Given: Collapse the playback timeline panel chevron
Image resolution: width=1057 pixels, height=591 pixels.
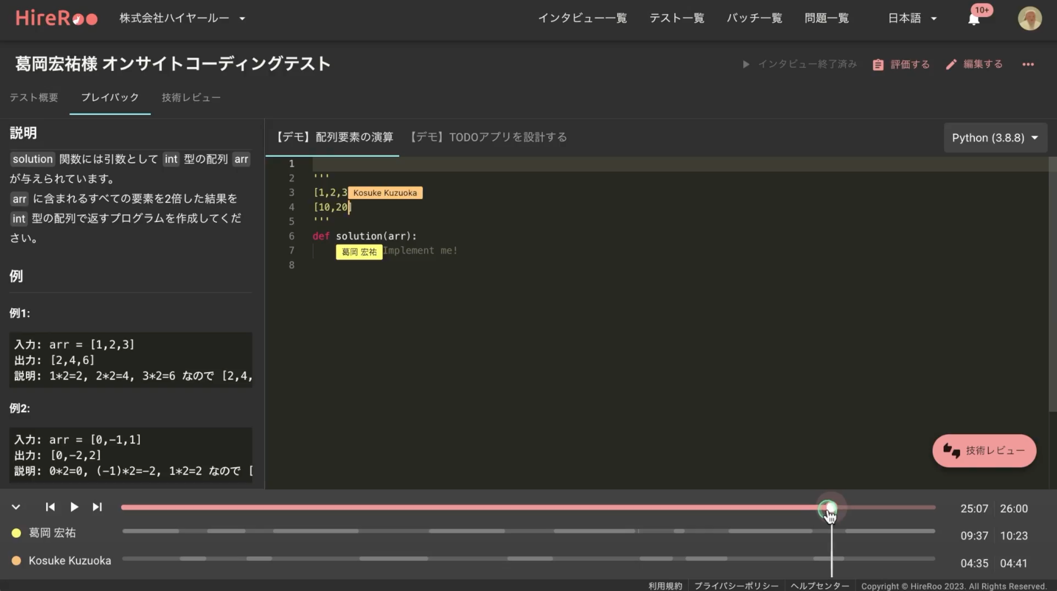Looking at the screenshot, I should click(x=16, y=507).
